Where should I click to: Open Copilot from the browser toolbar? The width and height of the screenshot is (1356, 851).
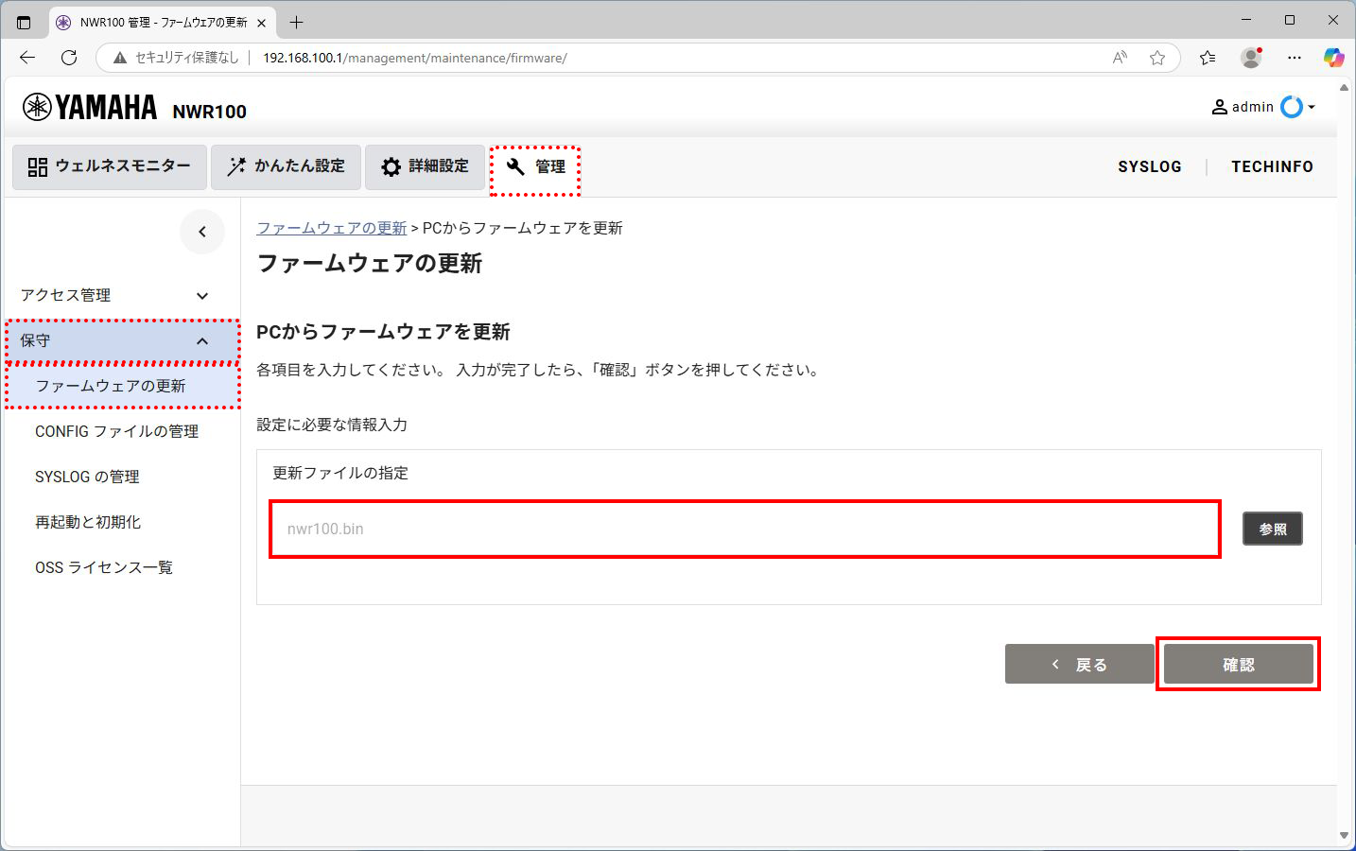[x=1334, y=58]
